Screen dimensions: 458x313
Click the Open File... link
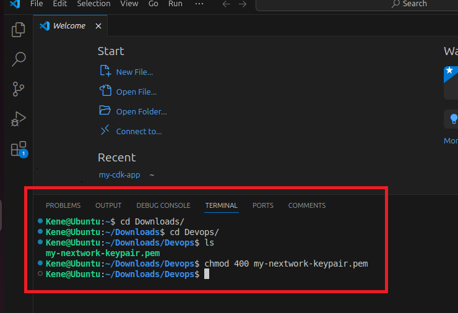(x=136, y=92)
